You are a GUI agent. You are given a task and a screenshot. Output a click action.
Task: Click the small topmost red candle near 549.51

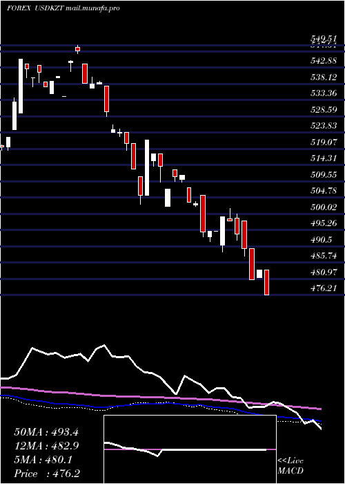tap(77, 49)
